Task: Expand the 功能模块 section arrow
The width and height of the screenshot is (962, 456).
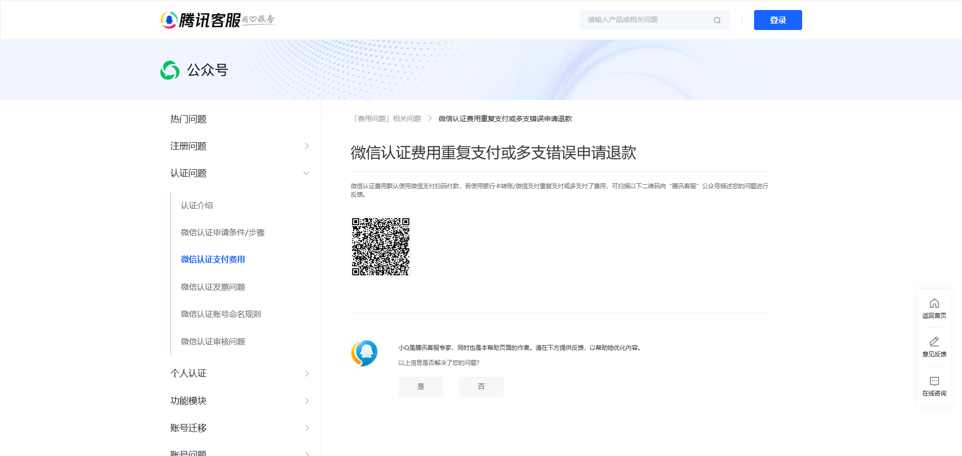Action: click(307, 401)
